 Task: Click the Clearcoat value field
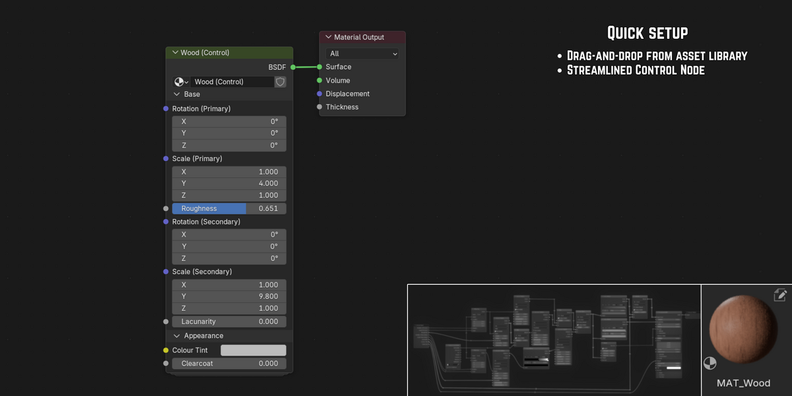[x=229, y=364]
